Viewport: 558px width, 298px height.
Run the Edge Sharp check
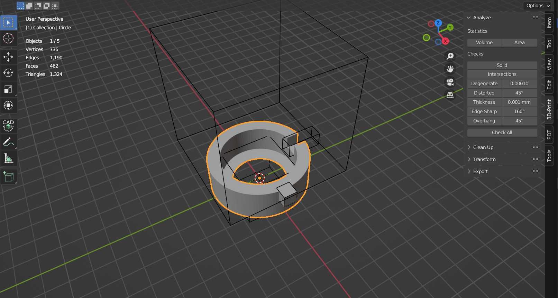484,111
